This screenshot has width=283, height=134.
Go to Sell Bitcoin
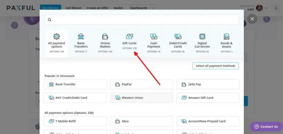(x=74, y=8)
